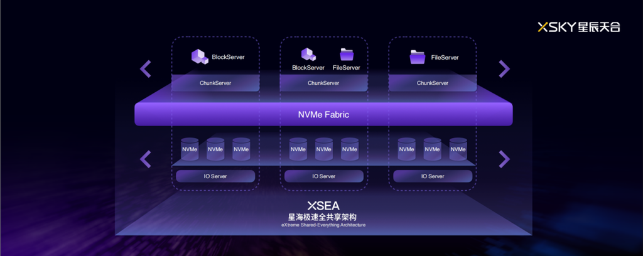The image size is (643, 256).
Task: Click the 星辰天合 text beside the XSKY logo
Action: click(599, 28)
